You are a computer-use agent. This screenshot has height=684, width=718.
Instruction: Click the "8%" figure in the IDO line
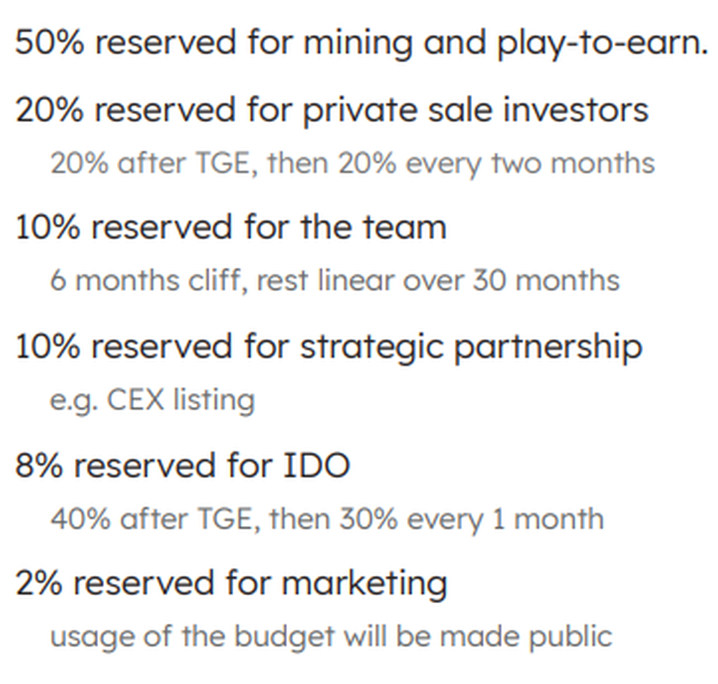click(x=38, y=466)
